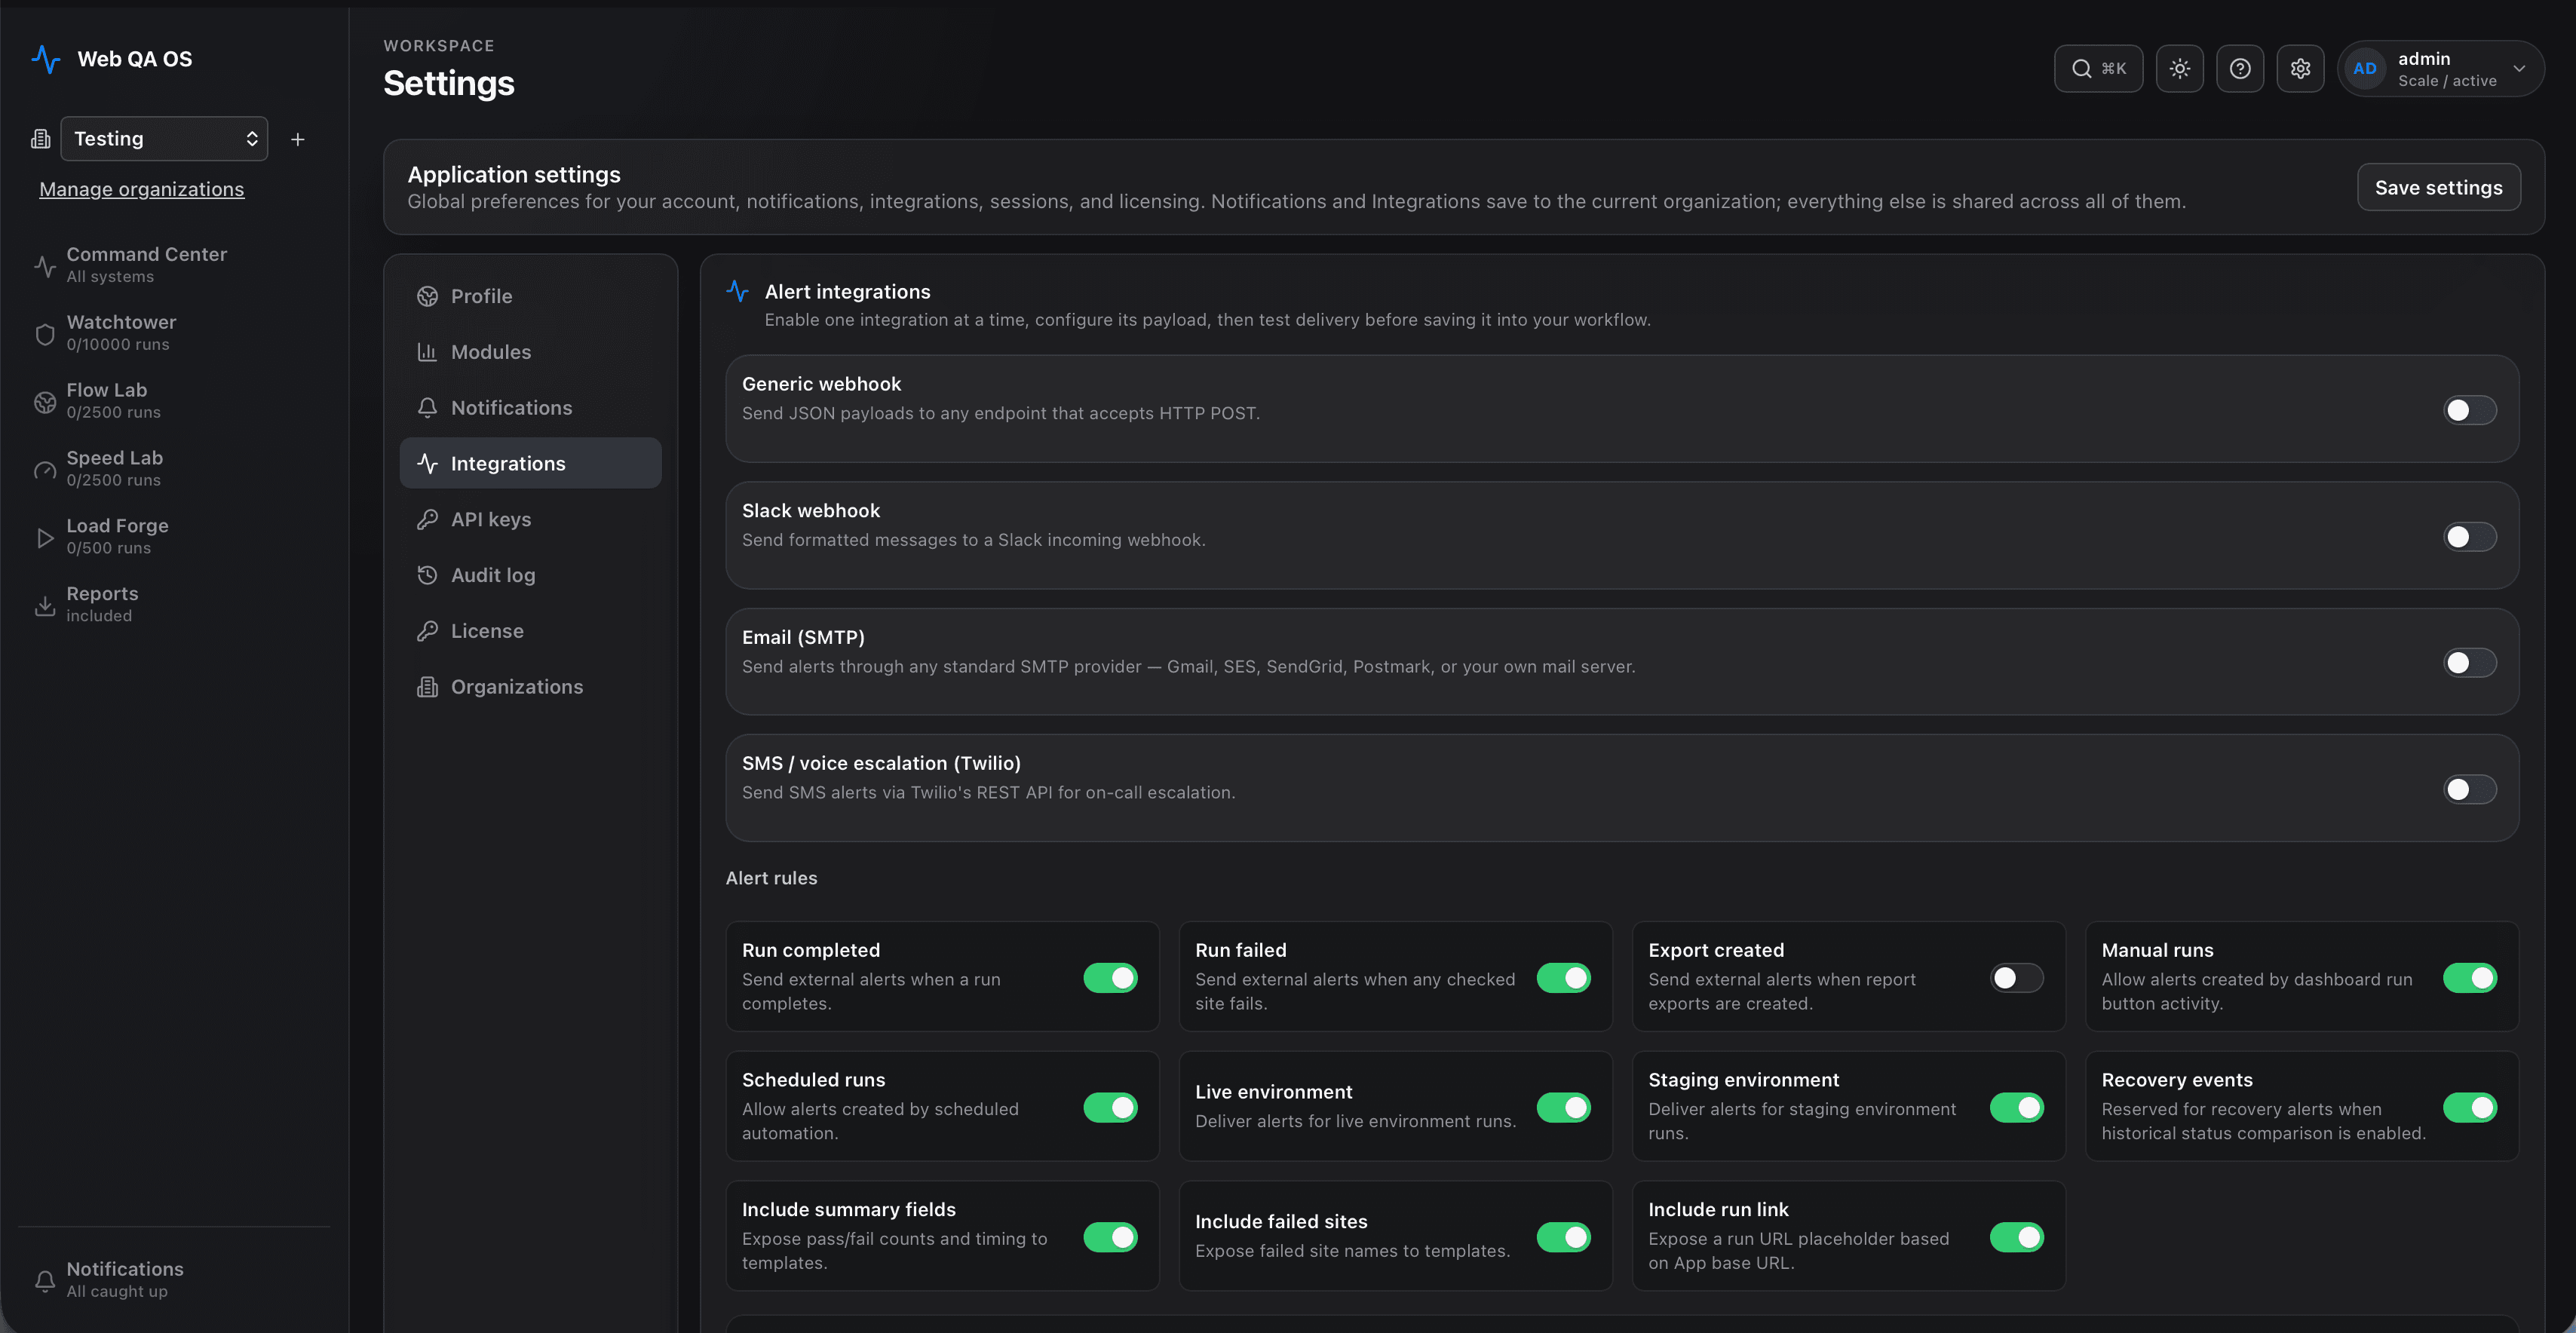Image resolution: width=2576 pixels, height=1333 pixels.
Task: Click the Load Forge play icon
Action: pos(45,538)
